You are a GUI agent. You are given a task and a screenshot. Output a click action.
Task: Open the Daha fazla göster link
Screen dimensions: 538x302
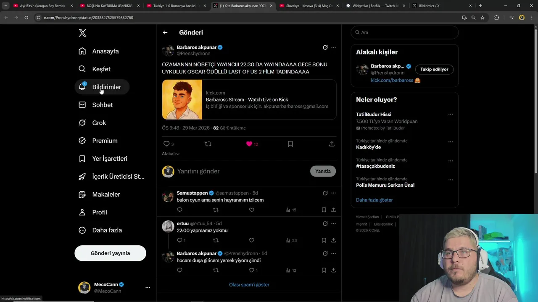374,200
